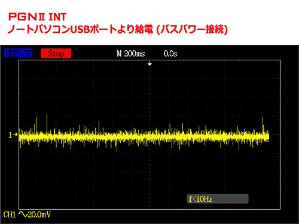Click the f<10Hz frequency counter box
299x224 pixels.
coord(218,199)
